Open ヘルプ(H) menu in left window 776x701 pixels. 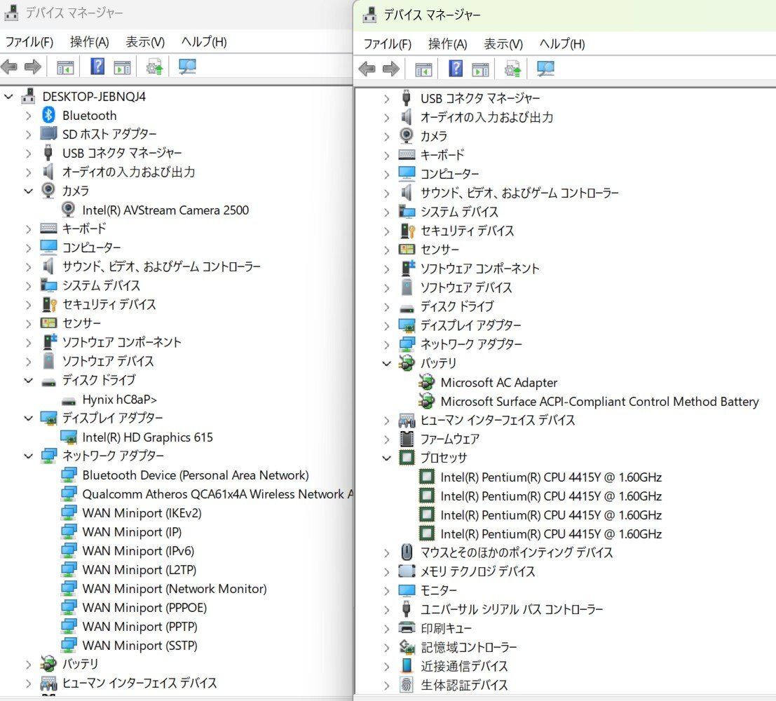coord(204,42)
